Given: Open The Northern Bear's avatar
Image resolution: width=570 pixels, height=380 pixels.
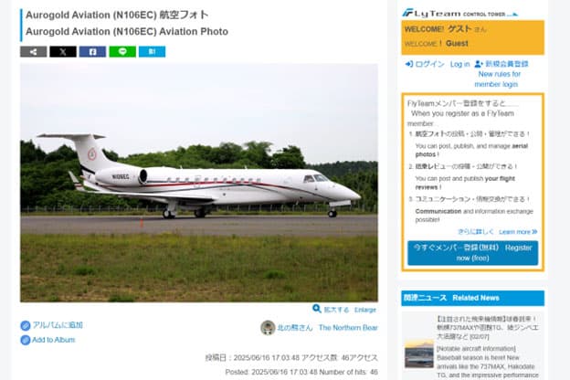Looking at the screenshot, I should point(268,328).
